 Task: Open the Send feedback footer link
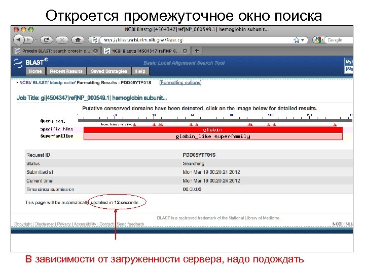click(x=130, y=224)
